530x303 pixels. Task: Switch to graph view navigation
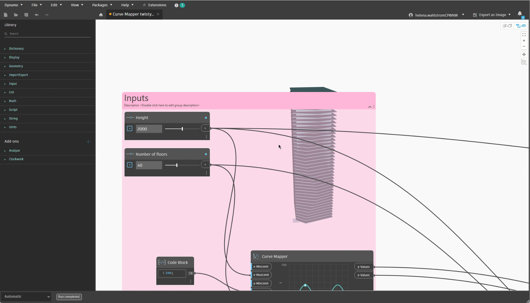click(x=521, y=26)
